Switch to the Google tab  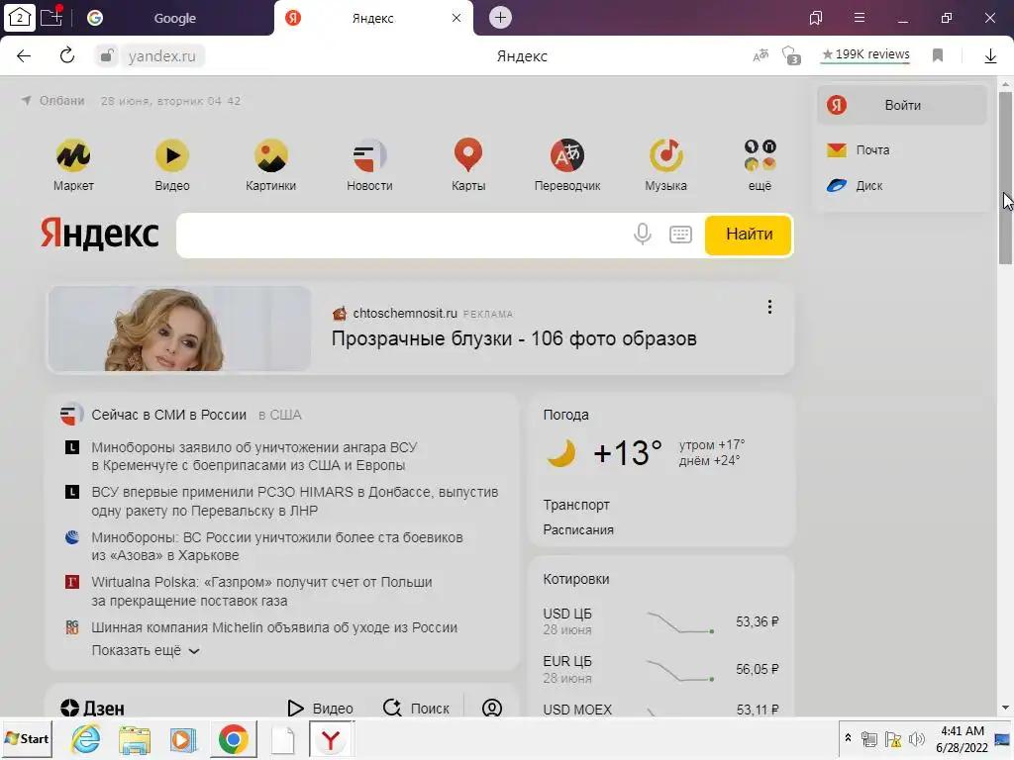(x=174, y=18)
